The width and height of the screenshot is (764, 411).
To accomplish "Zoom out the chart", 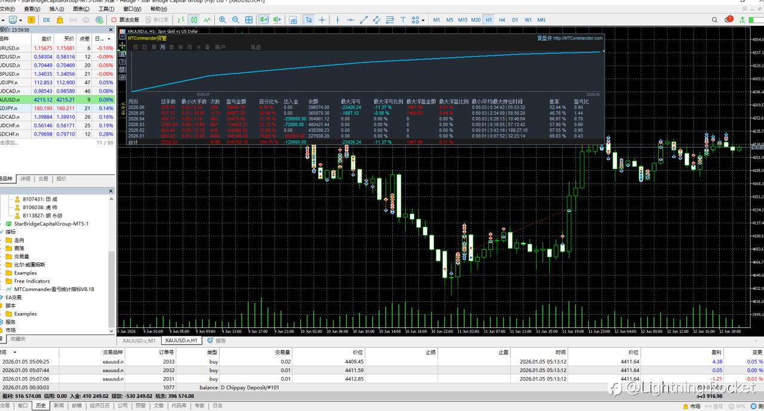I will tap(235, 20).
